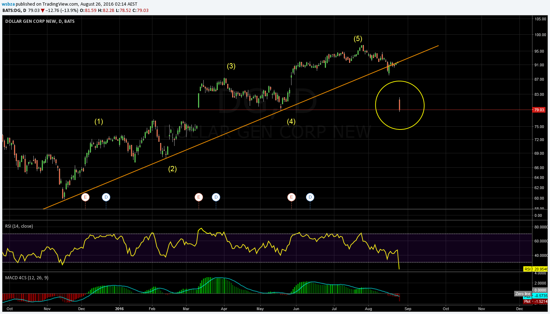Select the wave (3) label
Screen dimensions: 550x314
[x=231, y=66]
